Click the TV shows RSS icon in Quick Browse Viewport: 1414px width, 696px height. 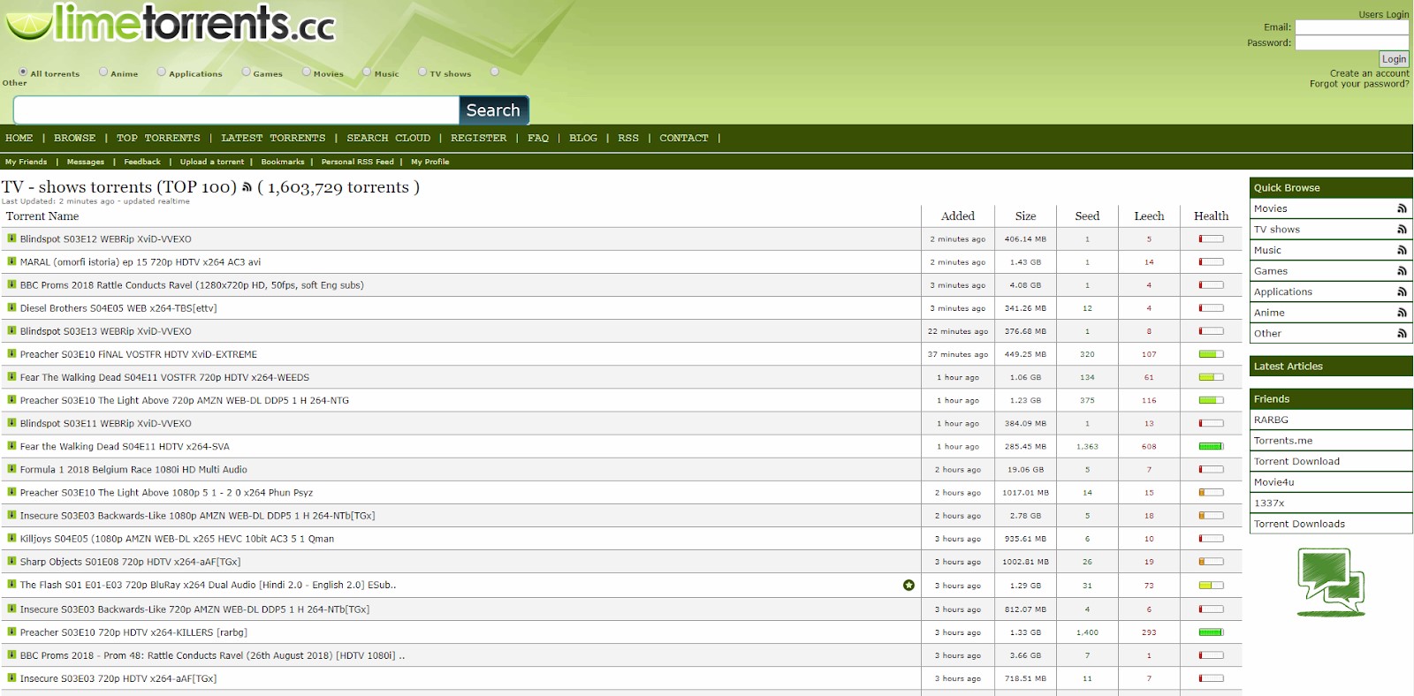1402,230
